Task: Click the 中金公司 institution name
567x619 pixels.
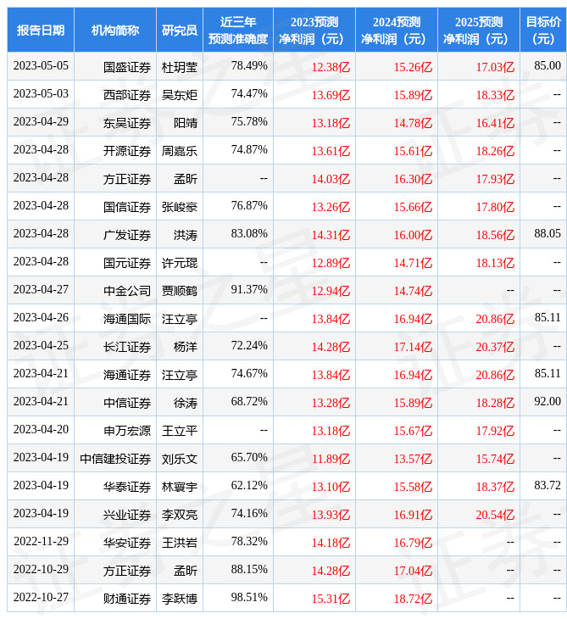Action: [x=127, y=290]
